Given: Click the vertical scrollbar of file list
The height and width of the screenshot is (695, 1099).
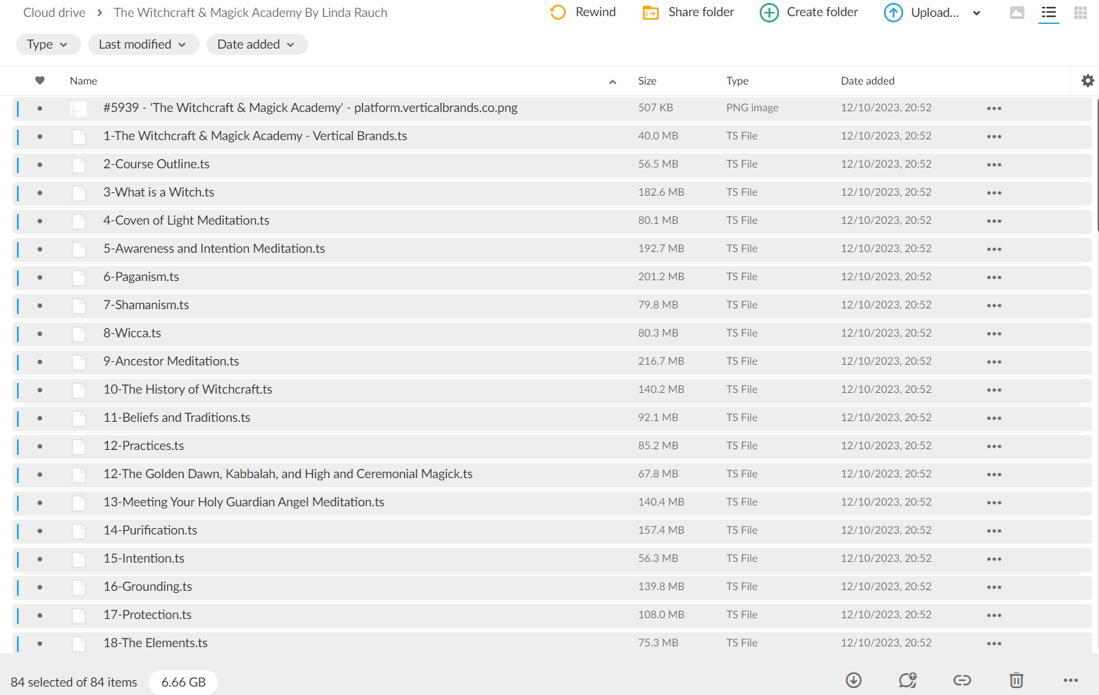Looking at the screenshot, I should pyautogui.click(x=1096, y=163).
